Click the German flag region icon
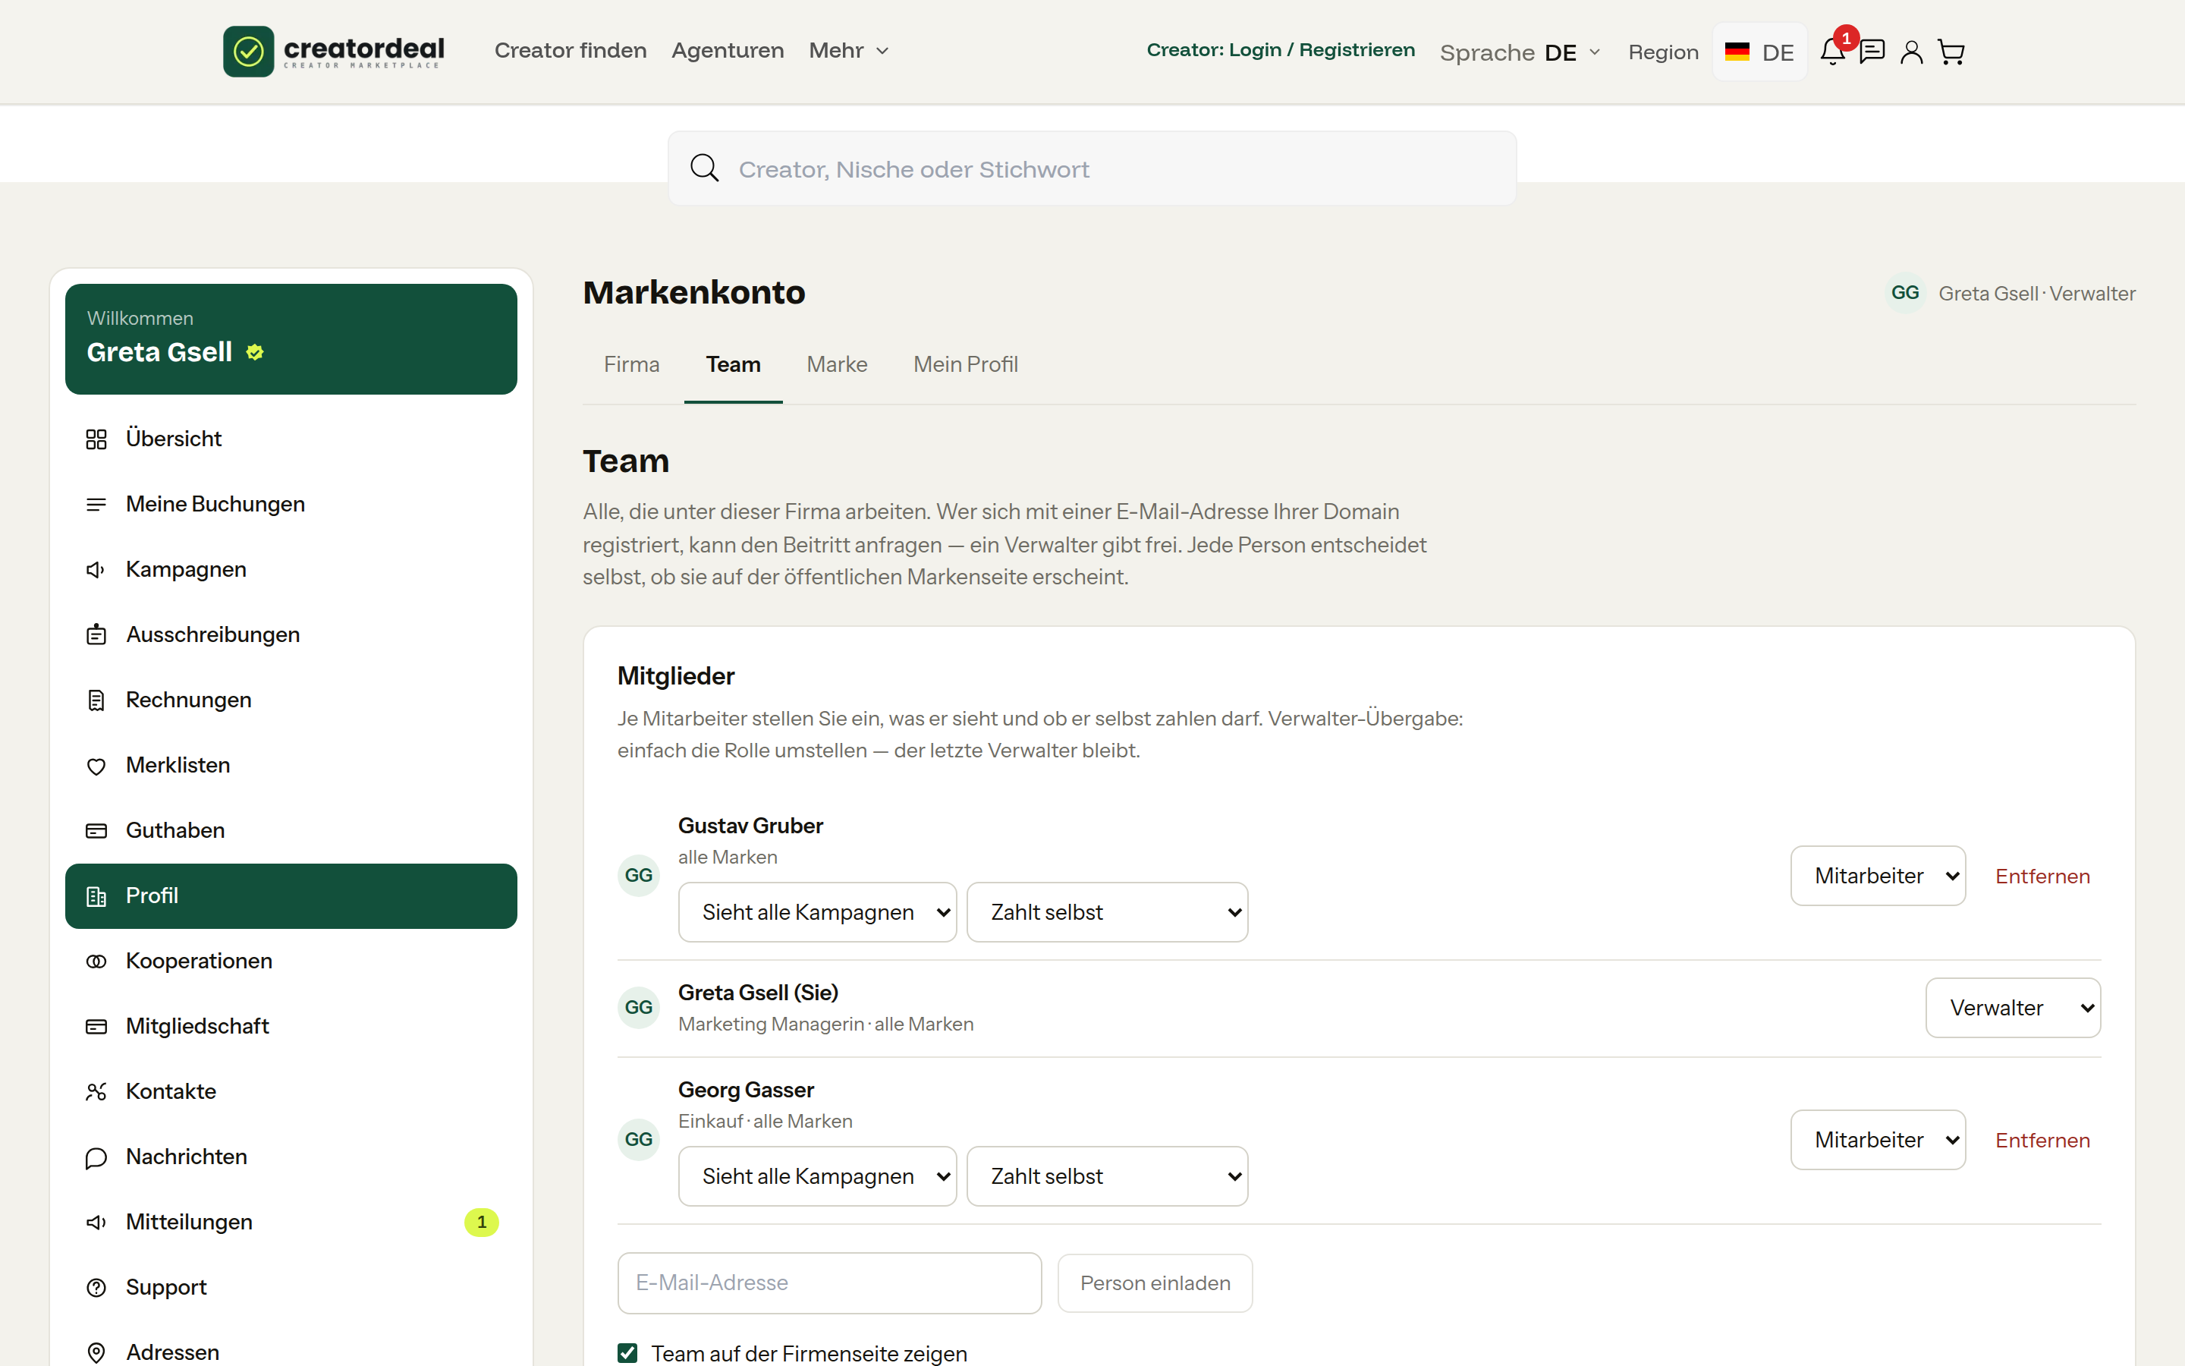 point(1737,52)
